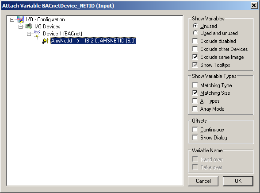Enable the All Types checkbox
The image size is (260, 193).
195,100
